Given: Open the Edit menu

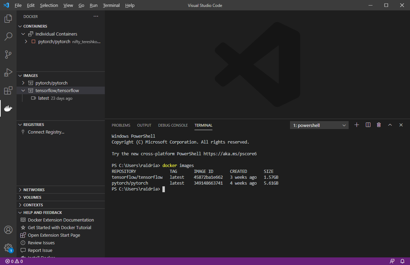Looking at the screenshot, I should click(x=31, y=5).
